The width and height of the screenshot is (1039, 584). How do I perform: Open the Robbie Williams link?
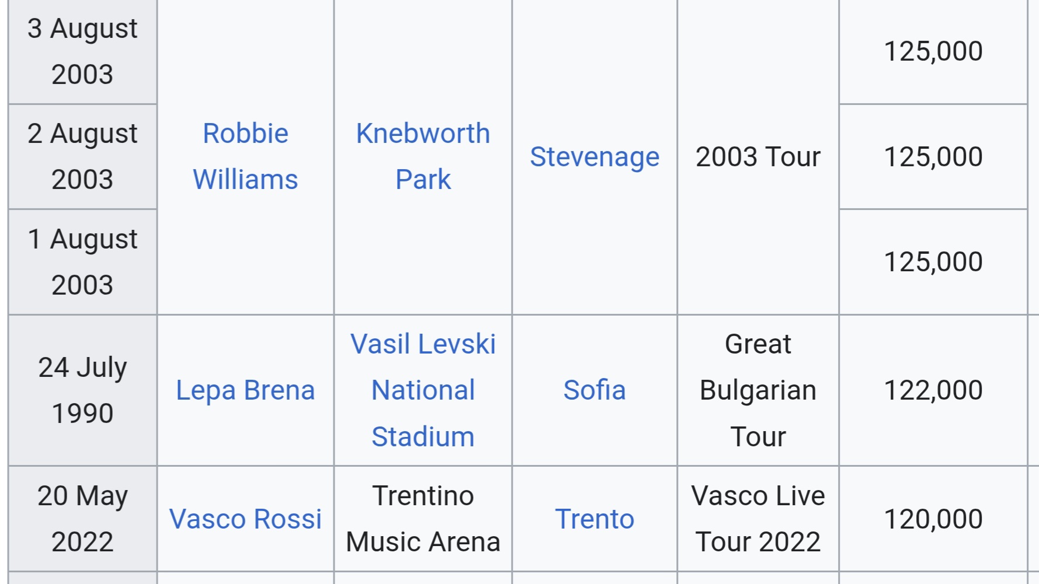[245, 156]
